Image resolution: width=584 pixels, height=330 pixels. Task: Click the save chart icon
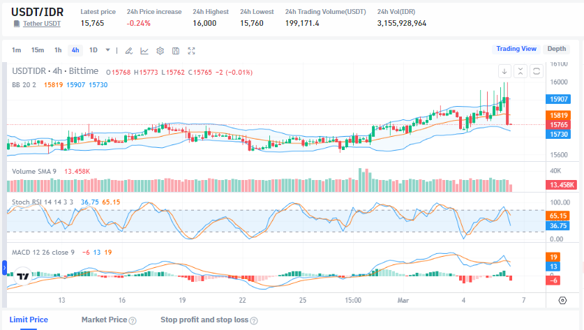pyautogui.click(x=176, y=50)
